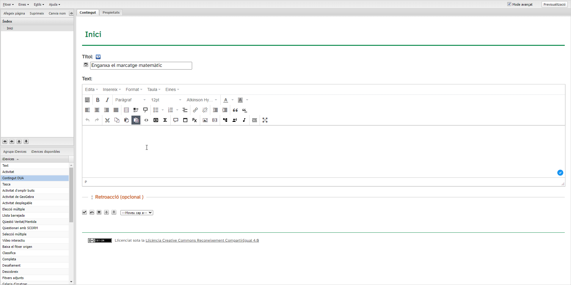Open the Paràgraf format dropdown
This screenshot has height=285, width=571.
tap(130, 100)
